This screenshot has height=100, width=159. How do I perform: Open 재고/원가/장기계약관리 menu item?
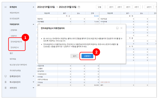(18, 65)
